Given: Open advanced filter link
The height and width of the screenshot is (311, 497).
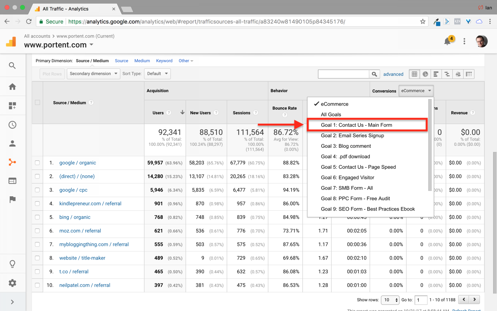Looking at the screenshot, I should pyautogui.click(x=393, y=74).
